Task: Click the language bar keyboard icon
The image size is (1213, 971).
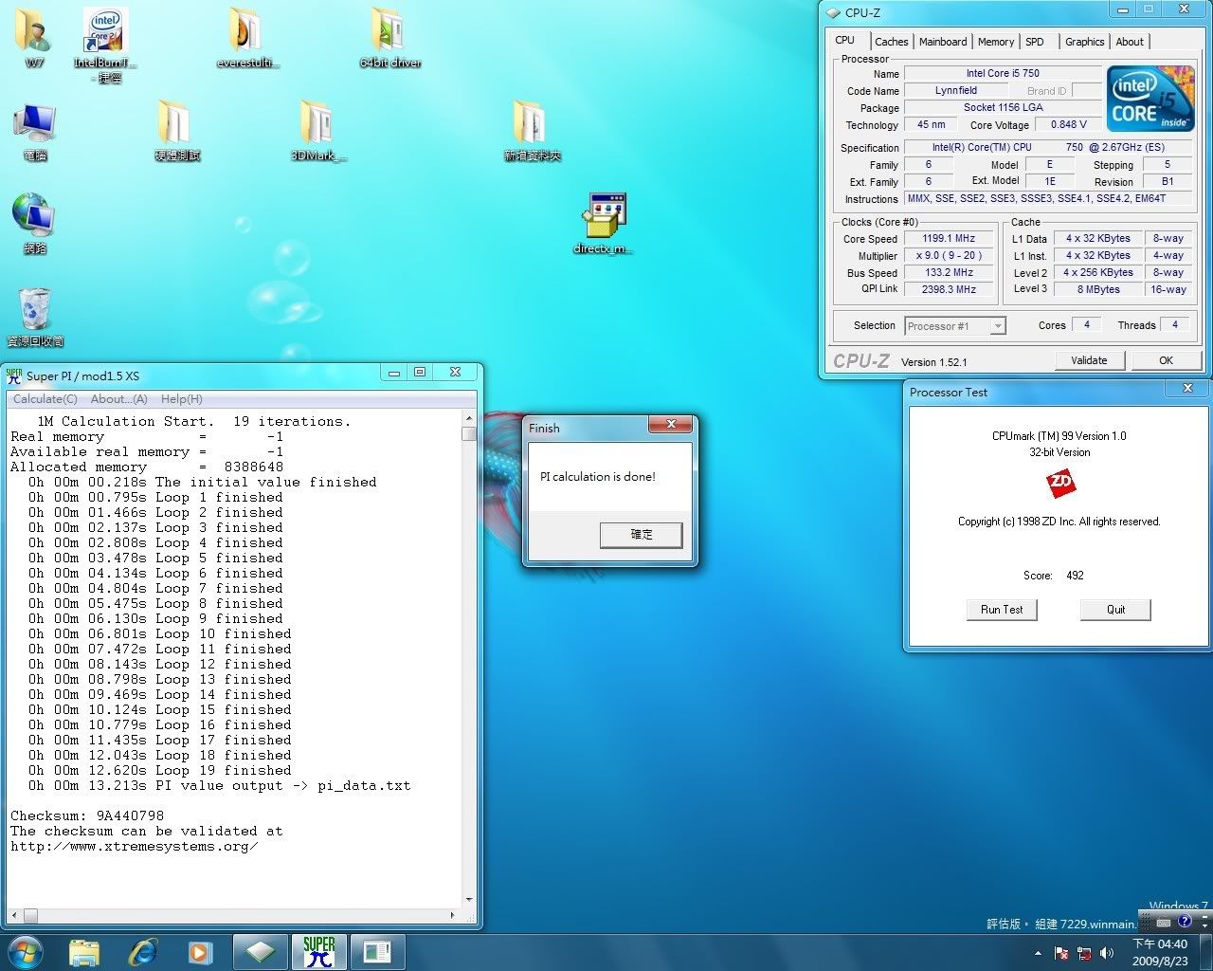Action: pyautogui.click(x=1163, y=922)
